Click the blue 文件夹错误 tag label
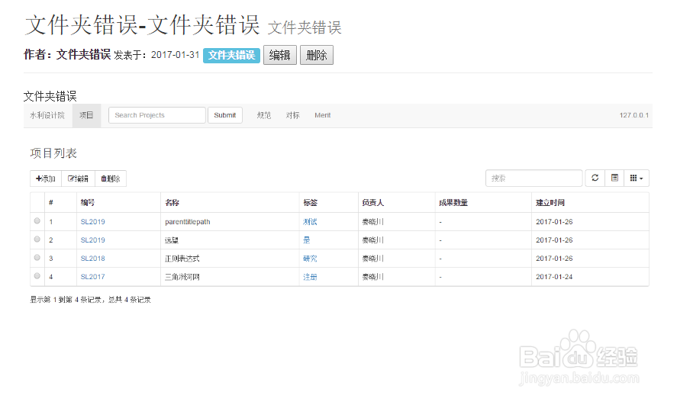The image size is (677, 402). (x=231, y=55)
